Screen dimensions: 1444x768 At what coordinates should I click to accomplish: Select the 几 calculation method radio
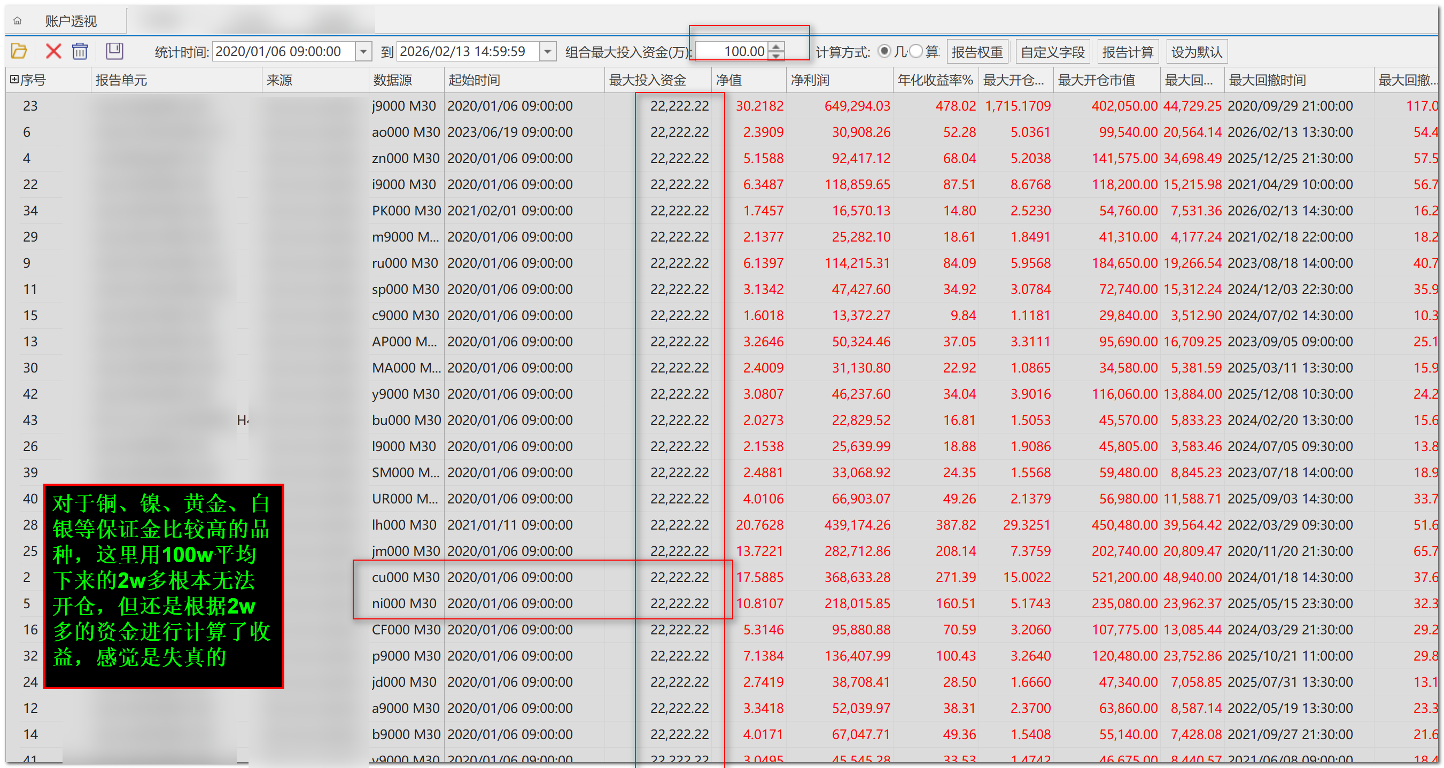[884, 51]
